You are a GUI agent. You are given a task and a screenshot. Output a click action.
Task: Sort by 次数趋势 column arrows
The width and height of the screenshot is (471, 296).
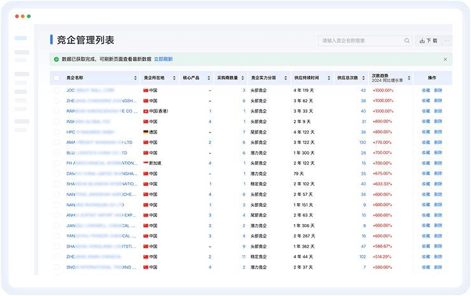click(409, 78)
